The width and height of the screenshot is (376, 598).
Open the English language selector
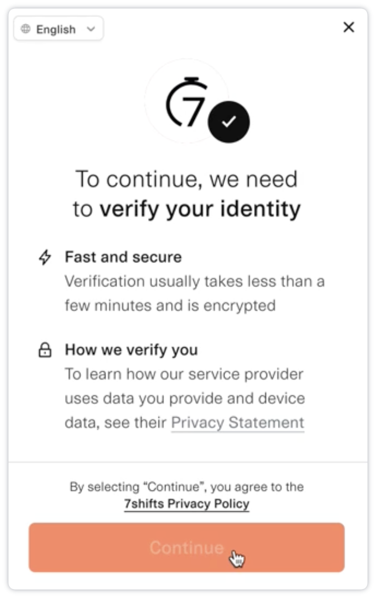[58, 28]
